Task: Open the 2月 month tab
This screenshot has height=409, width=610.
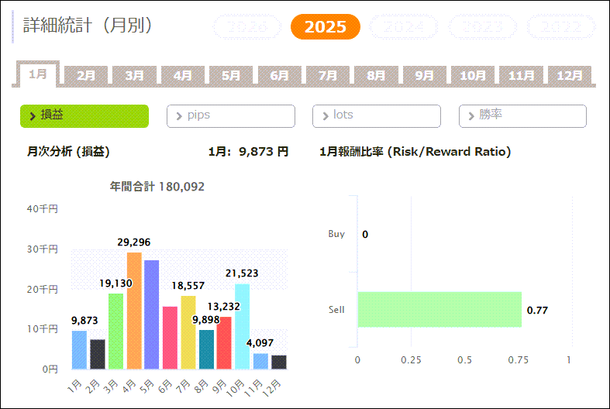Action: (86, 75)
